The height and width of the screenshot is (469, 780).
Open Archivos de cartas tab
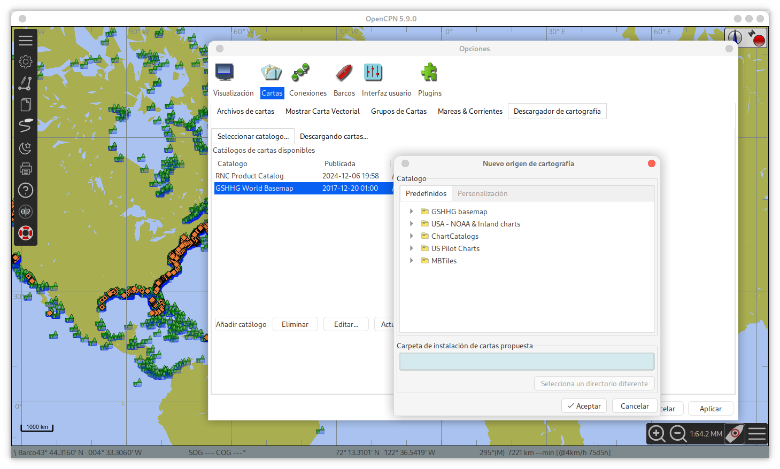click(245, 111)
